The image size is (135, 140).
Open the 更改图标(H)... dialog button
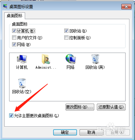pyautogui.click(x=80, y=107)
